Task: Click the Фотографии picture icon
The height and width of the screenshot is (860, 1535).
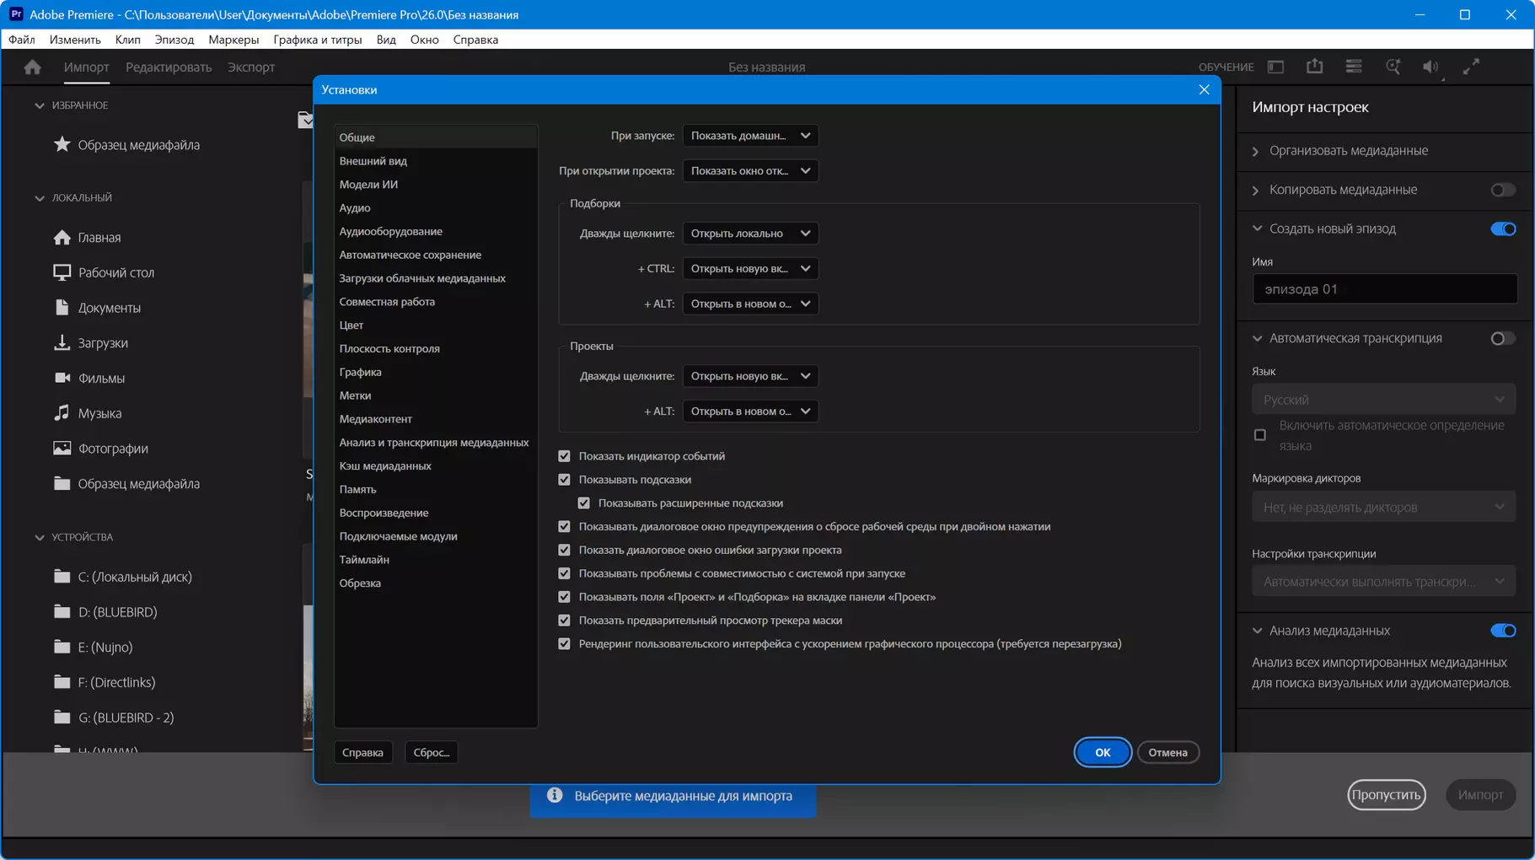Action: coord(62,448)
